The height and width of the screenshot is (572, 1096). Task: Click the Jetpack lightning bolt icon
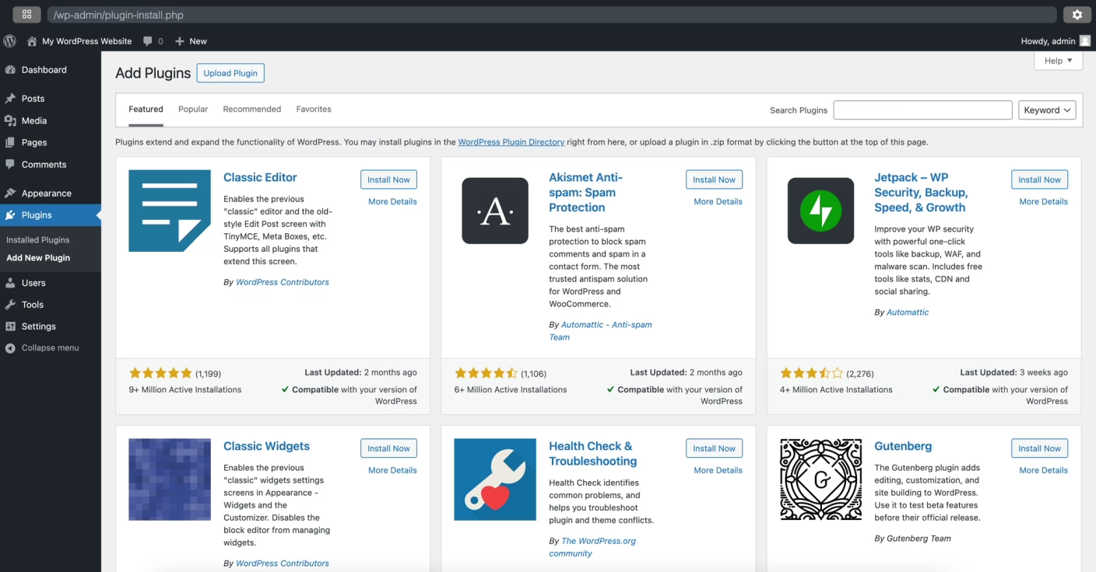(820, 211)
